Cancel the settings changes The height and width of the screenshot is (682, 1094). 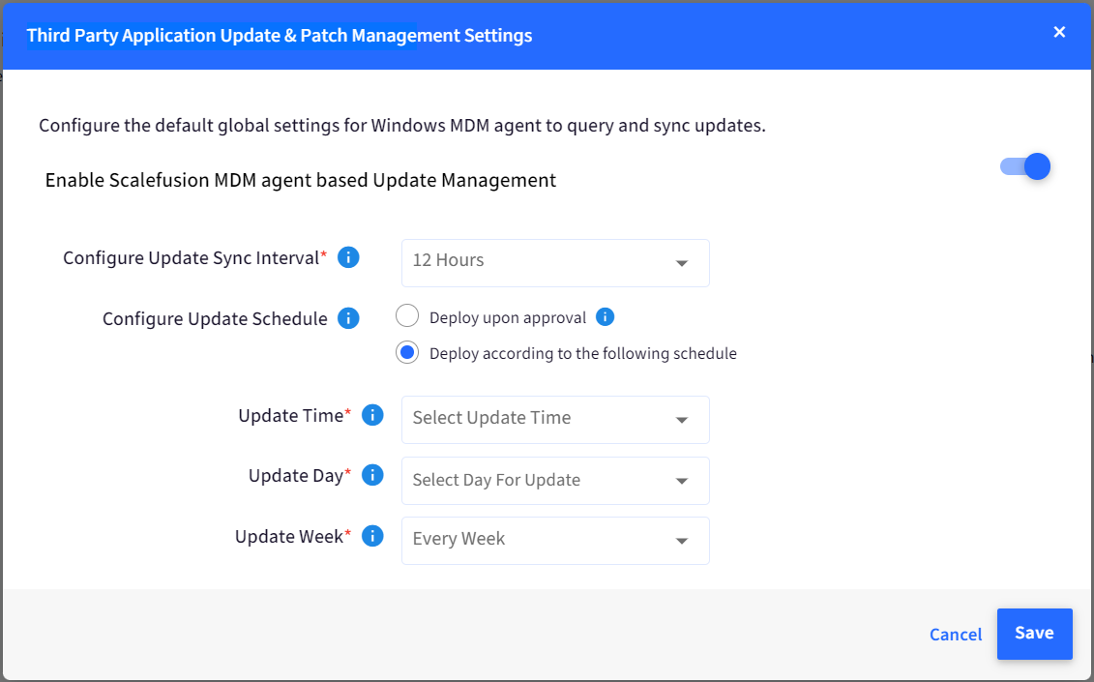(x=956, y=635)
